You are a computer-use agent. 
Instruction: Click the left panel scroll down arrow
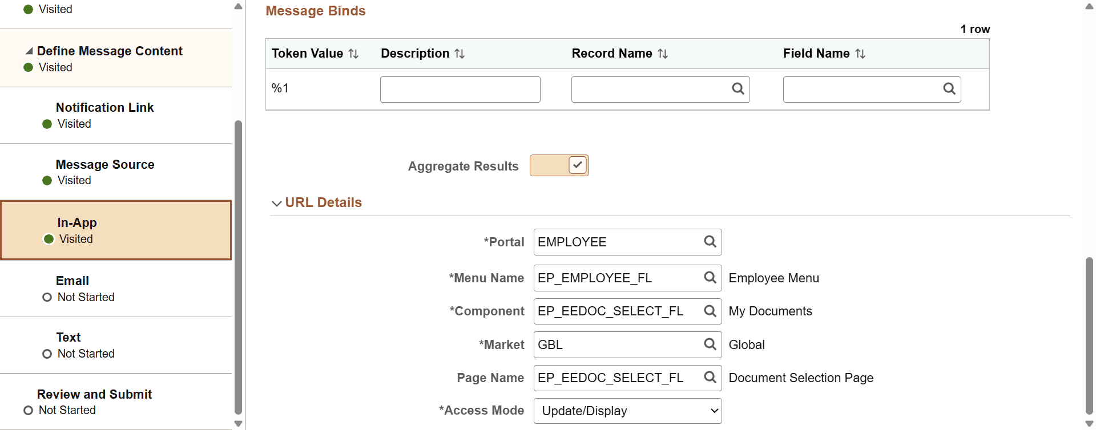click(238, 424)
